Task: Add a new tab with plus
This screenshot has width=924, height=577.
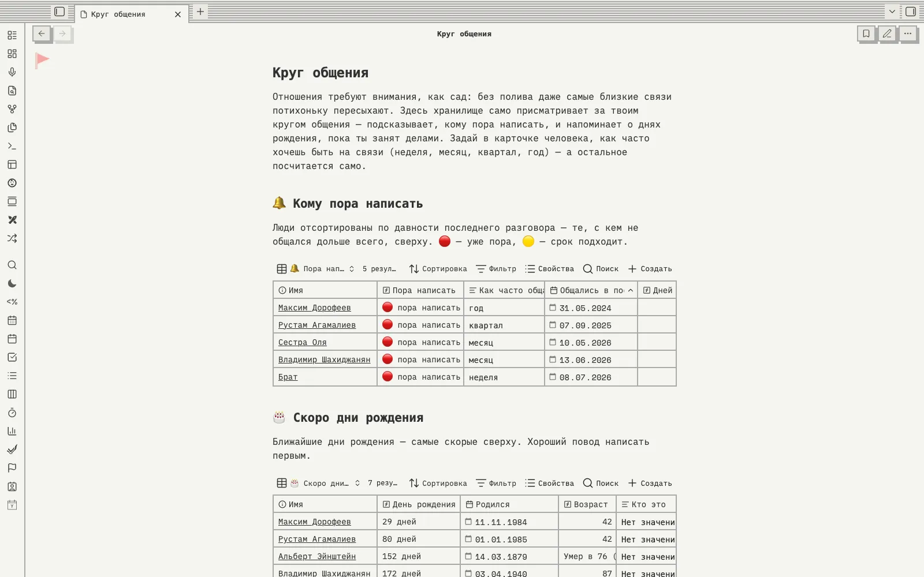Action: (x=200, y=12)
